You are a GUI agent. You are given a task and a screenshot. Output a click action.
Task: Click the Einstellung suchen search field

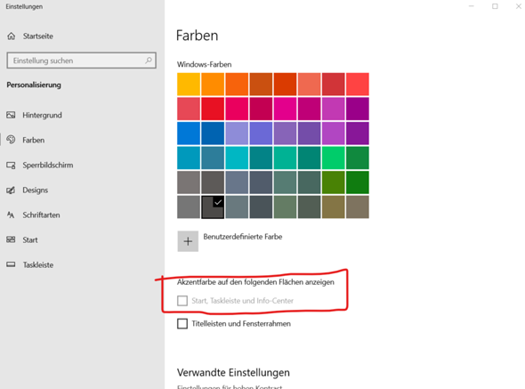click(81, 61)
